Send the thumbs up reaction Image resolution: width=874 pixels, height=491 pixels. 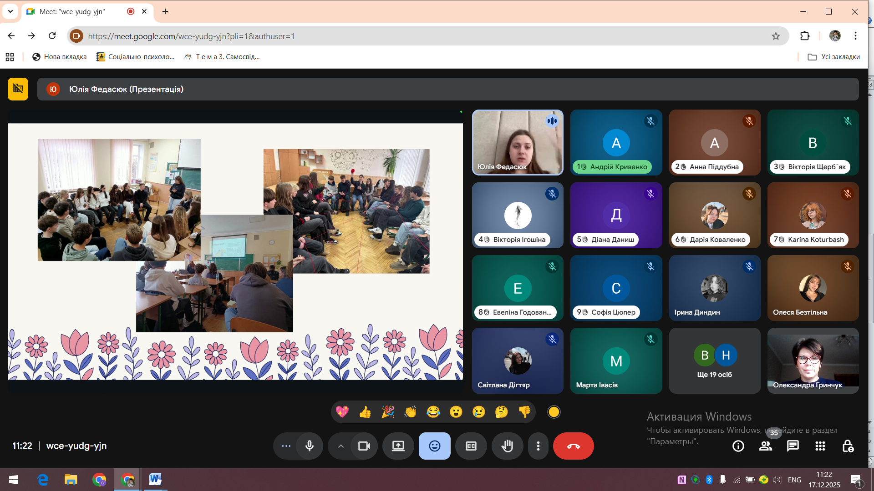365,412
